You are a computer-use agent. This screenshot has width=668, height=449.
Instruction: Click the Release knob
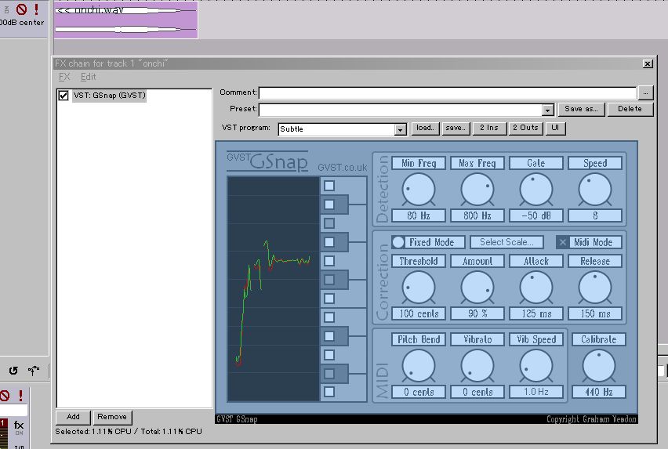[595, 288]
